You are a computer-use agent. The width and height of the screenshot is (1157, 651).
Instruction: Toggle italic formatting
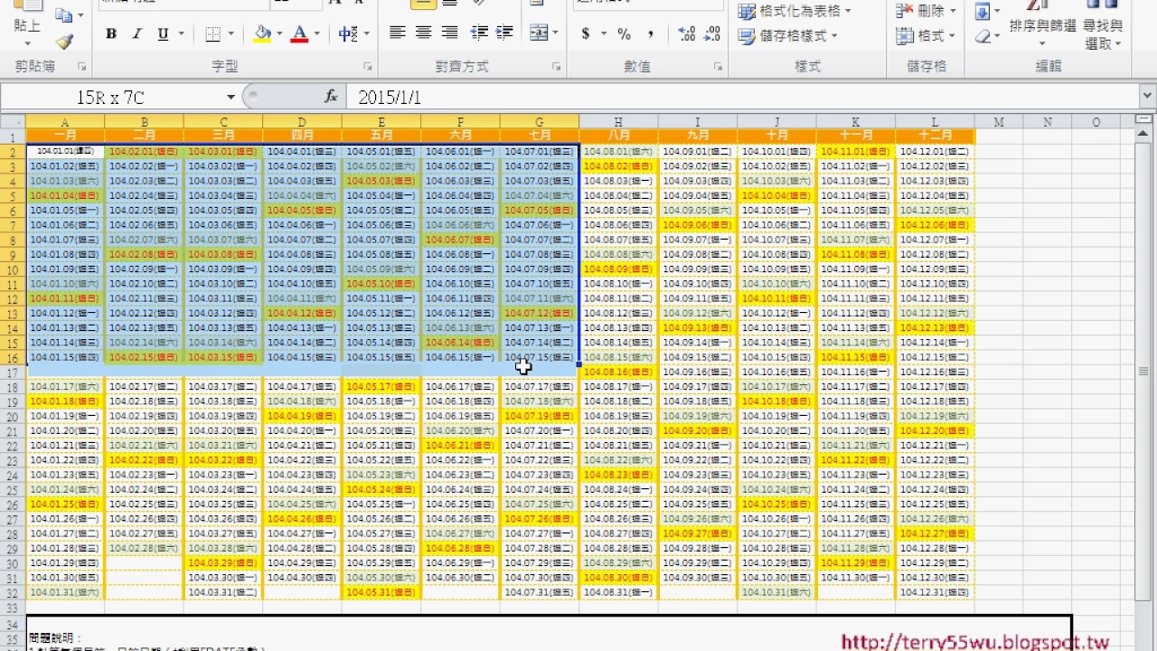tap(136, 34)
